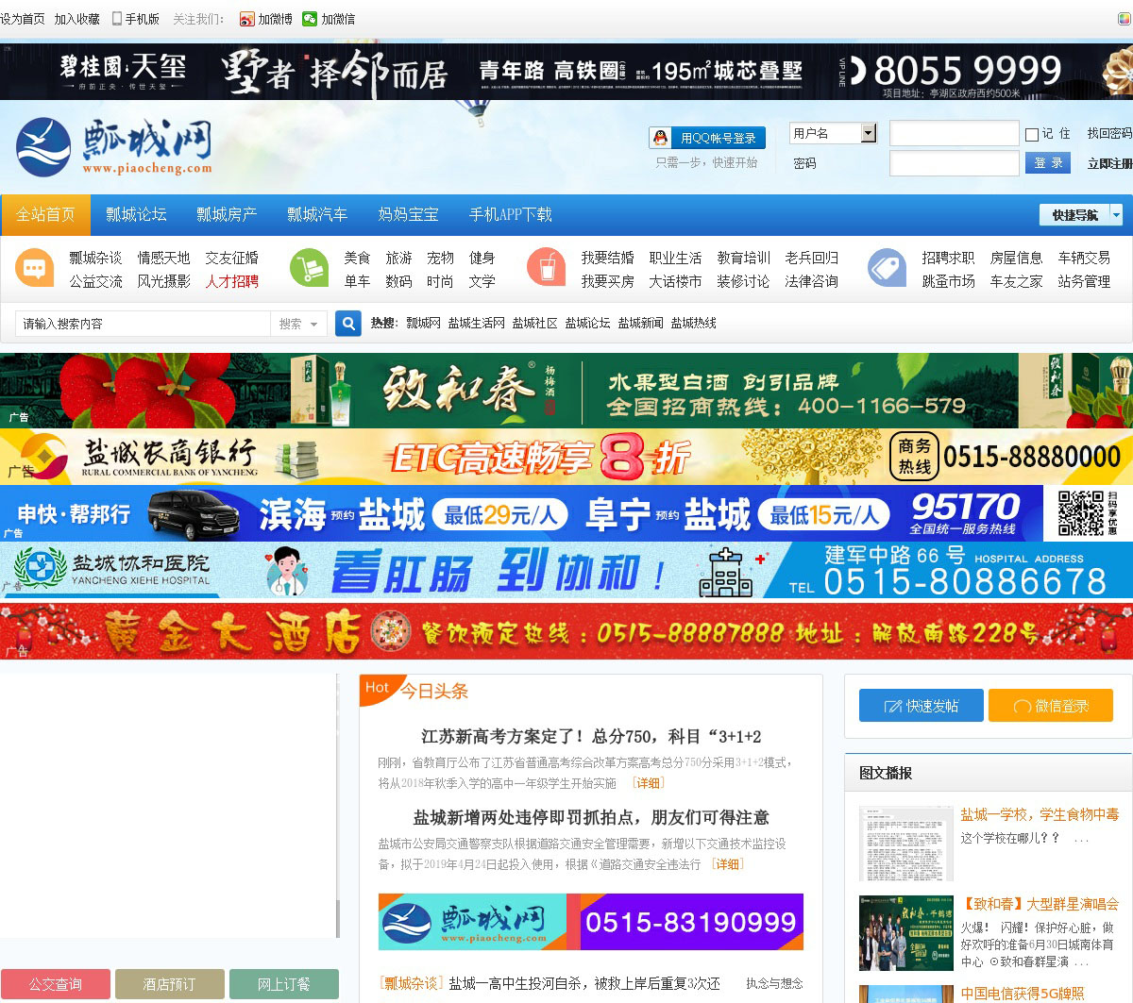Open the 盐城协和医院 hospital banner ad
Image resolution: width=1133 pixels, height=1003 pixels.
[x=566, y=570]
